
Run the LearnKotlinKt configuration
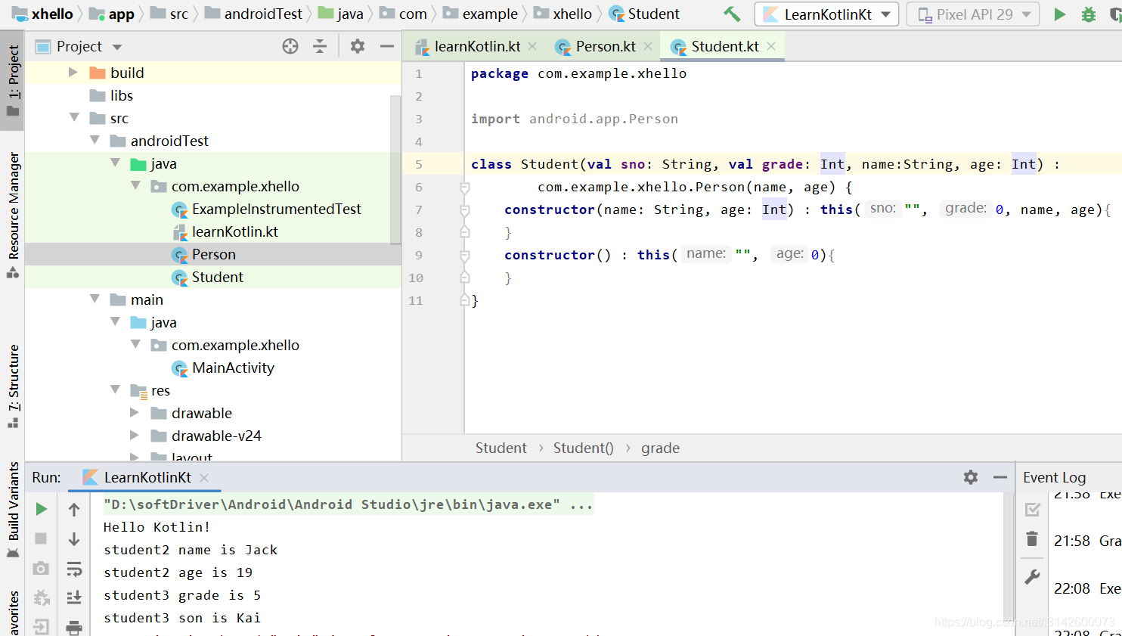tap(1060, 14)
